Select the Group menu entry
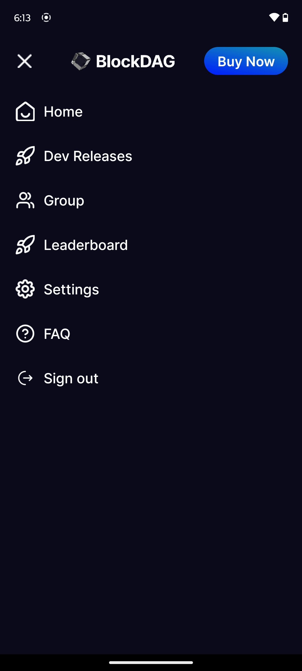The height and width of the screenshot is (671, 302). click(x=64, y=201)
